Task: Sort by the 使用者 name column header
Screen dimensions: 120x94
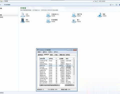Action: (x=52, y=59)
